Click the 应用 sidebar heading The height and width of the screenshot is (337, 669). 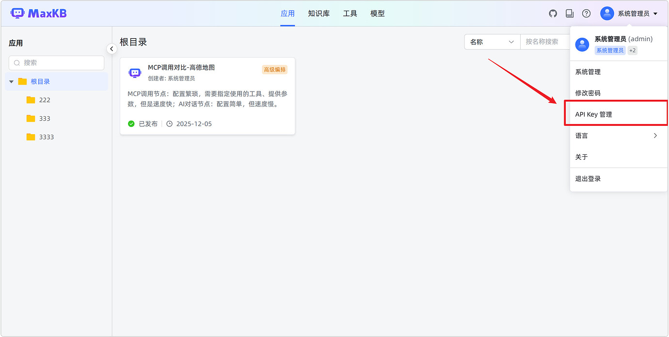coord(16,43)
